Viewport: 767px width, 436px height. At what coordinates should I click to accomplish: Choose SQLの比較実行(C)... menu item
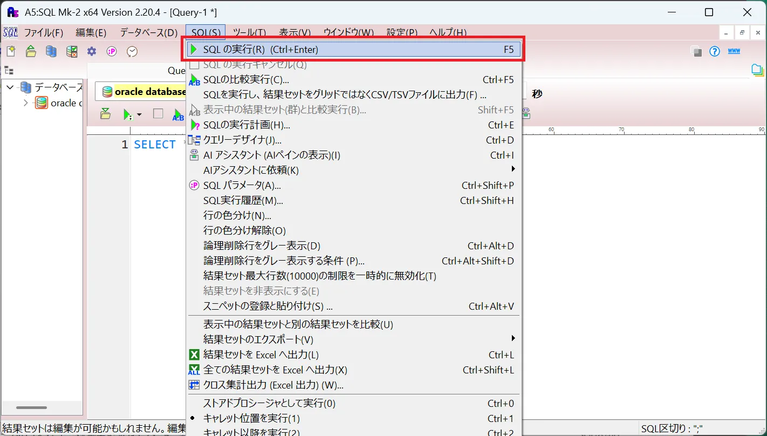pyautogui.click(x=353, y=79)
